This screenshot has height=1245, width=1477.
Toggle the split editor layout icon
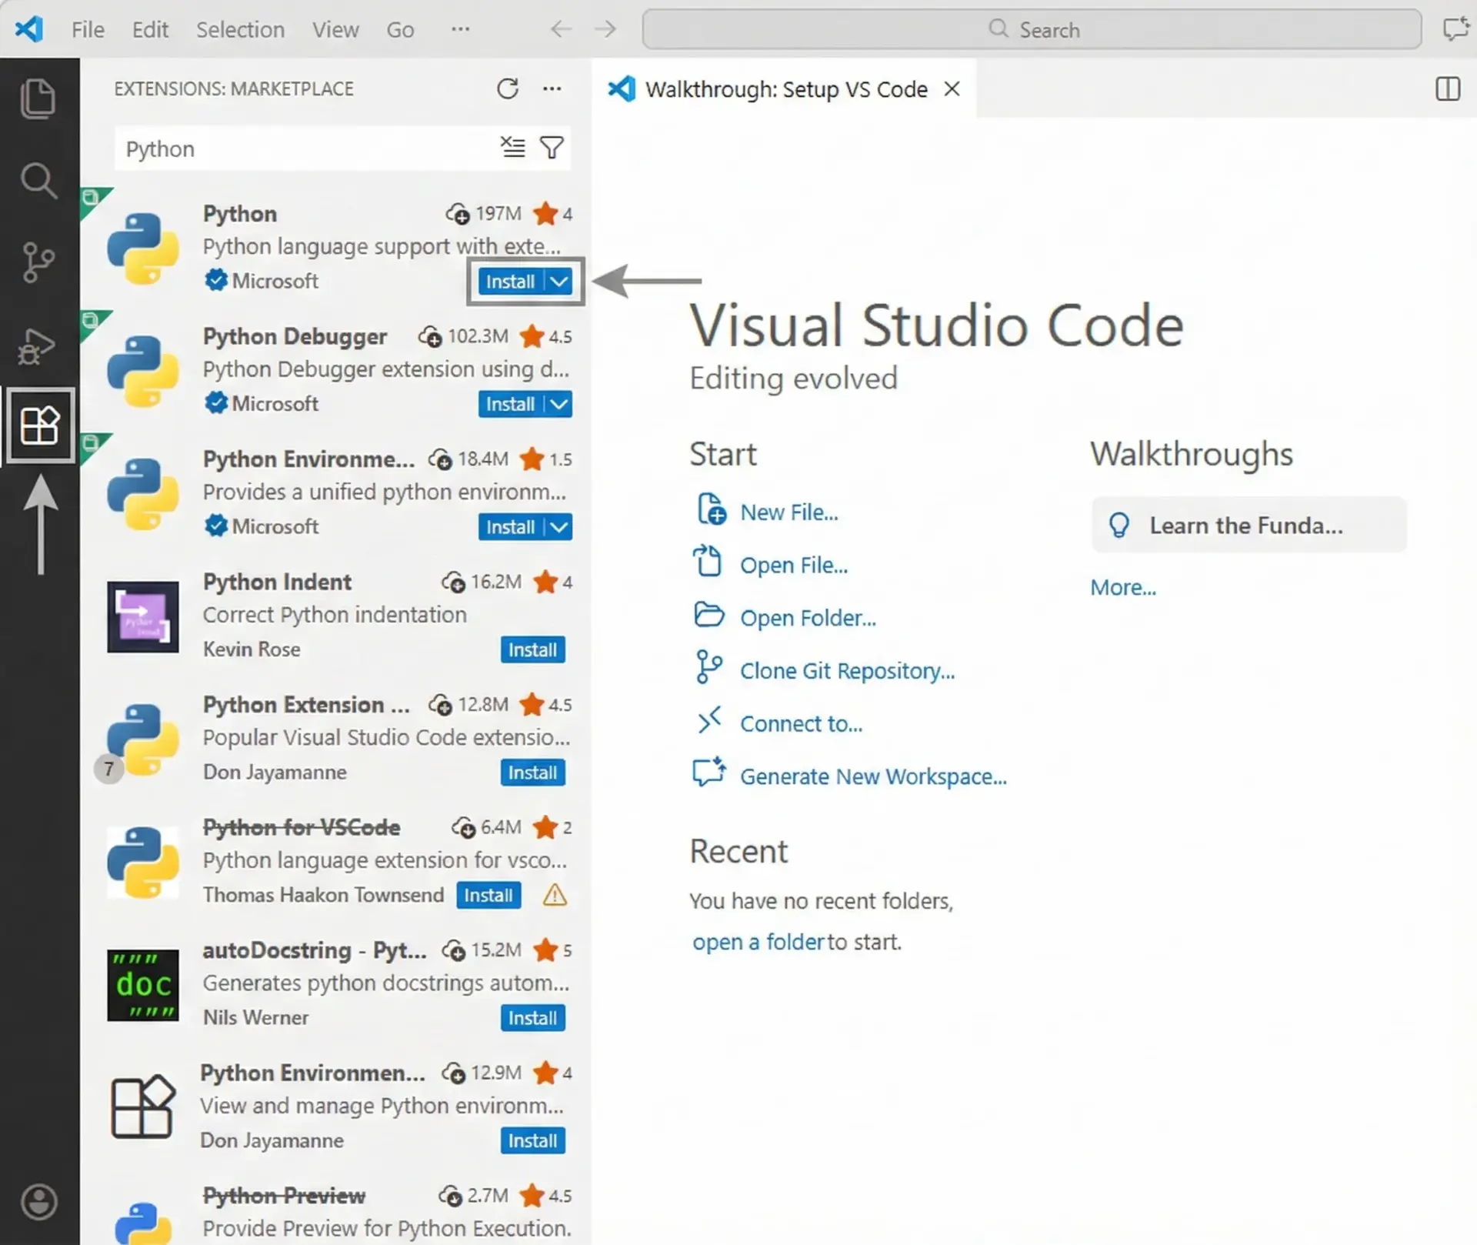coord(1447,89)
